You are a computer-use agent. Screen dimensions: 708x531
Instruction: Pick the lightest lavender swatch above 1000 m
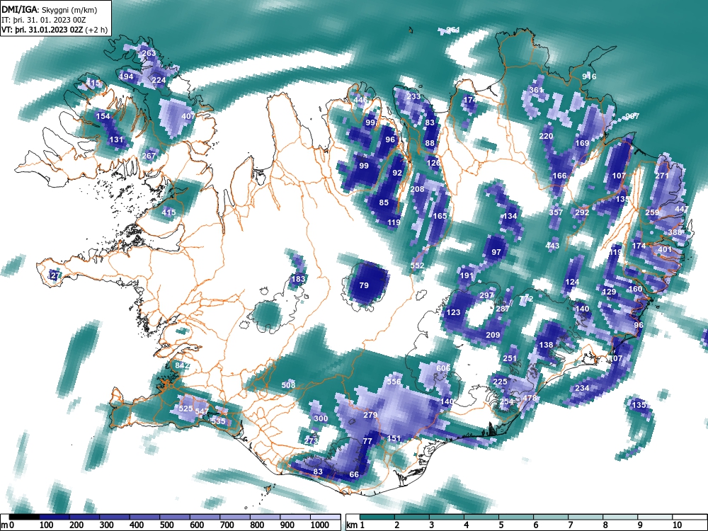pyautogui.click(x=325, y=517)
